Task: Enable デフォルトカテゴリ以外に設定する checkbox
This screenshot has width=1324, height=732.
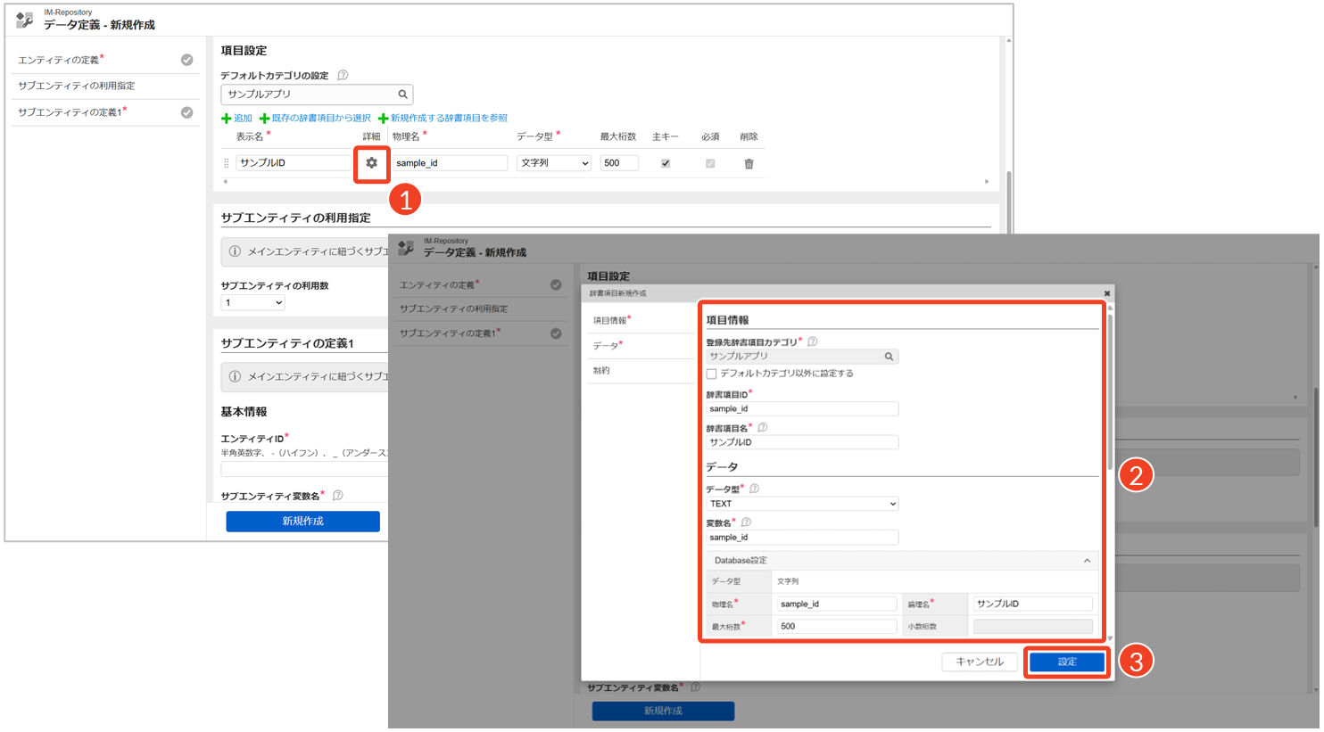Action: (711, 374)
